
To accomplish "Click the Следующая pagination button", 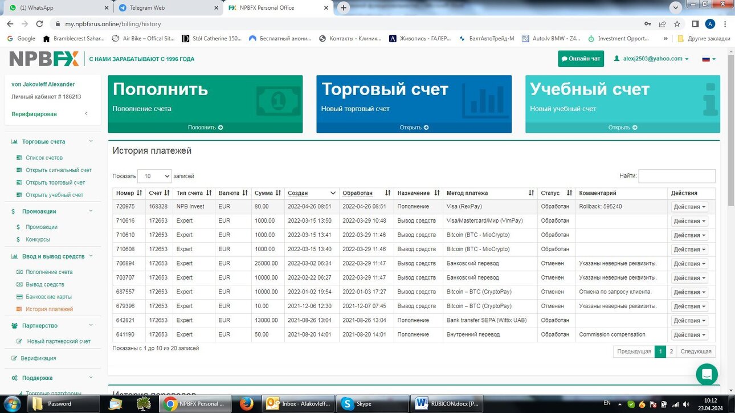I will 696,351.
